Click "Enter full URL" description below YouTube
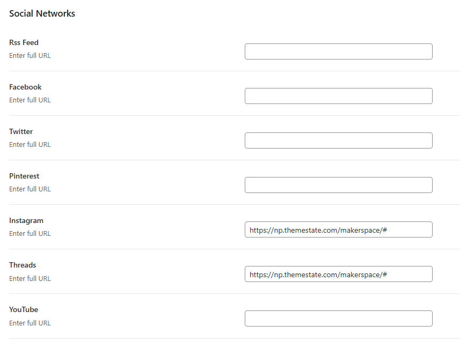Screen dimensions: 460x341 (x=30, y=323)
